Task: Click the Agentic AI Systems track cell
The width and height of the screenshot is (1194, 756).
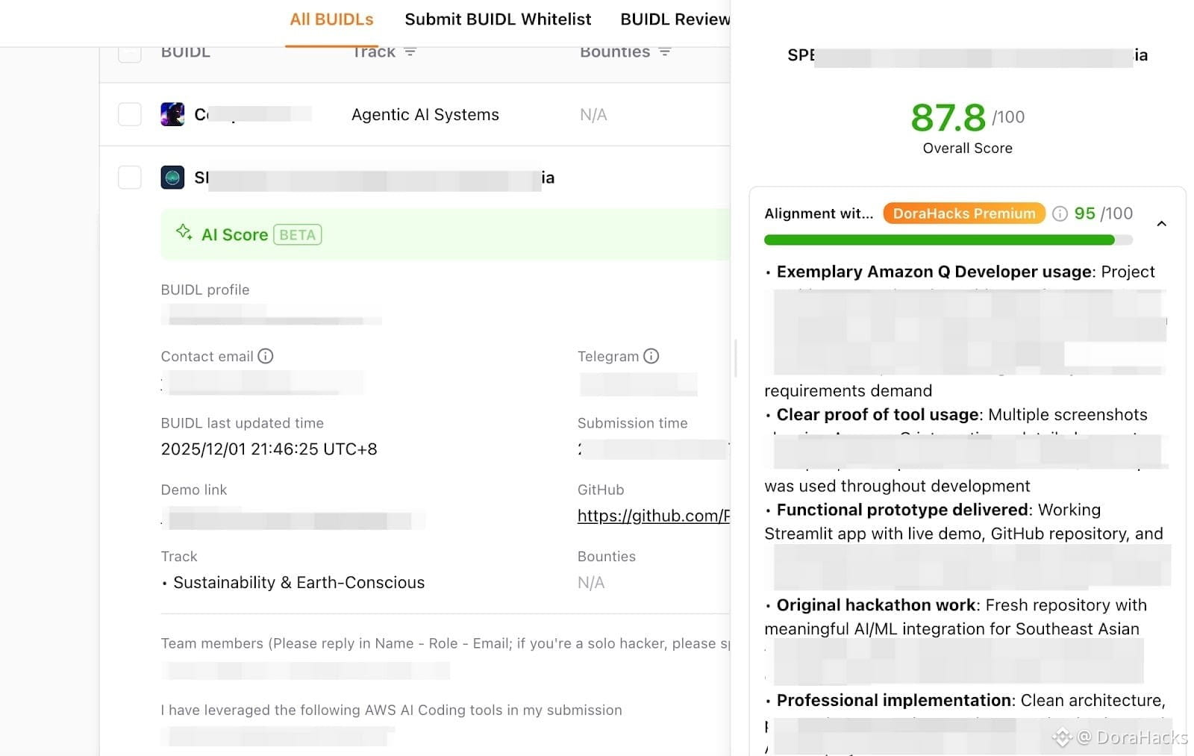Action: click(425, 114)
